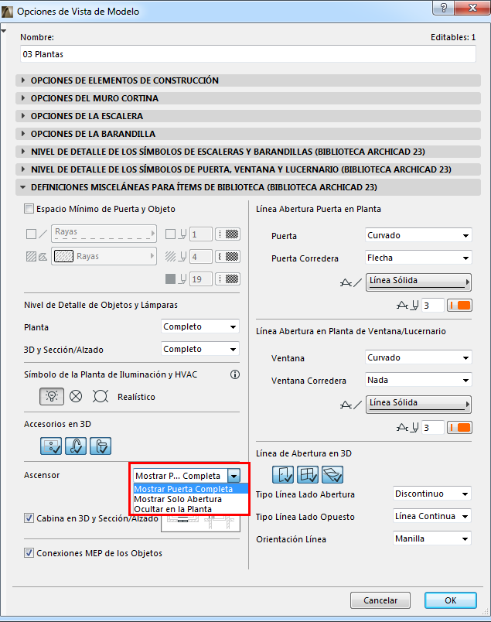
Task: Select the light bulb lighting symbol icon
Action: pyautogui.click(x=52, y=396)
